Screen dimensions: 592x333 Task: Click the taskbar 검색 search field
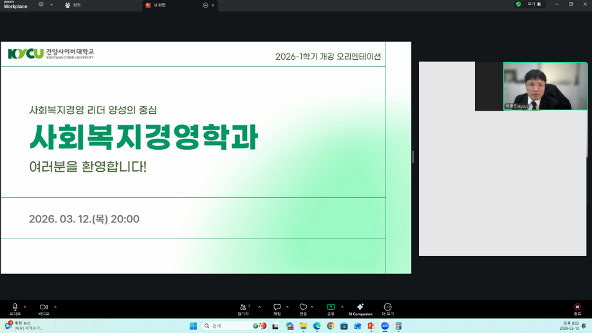(x=234, y=326)
